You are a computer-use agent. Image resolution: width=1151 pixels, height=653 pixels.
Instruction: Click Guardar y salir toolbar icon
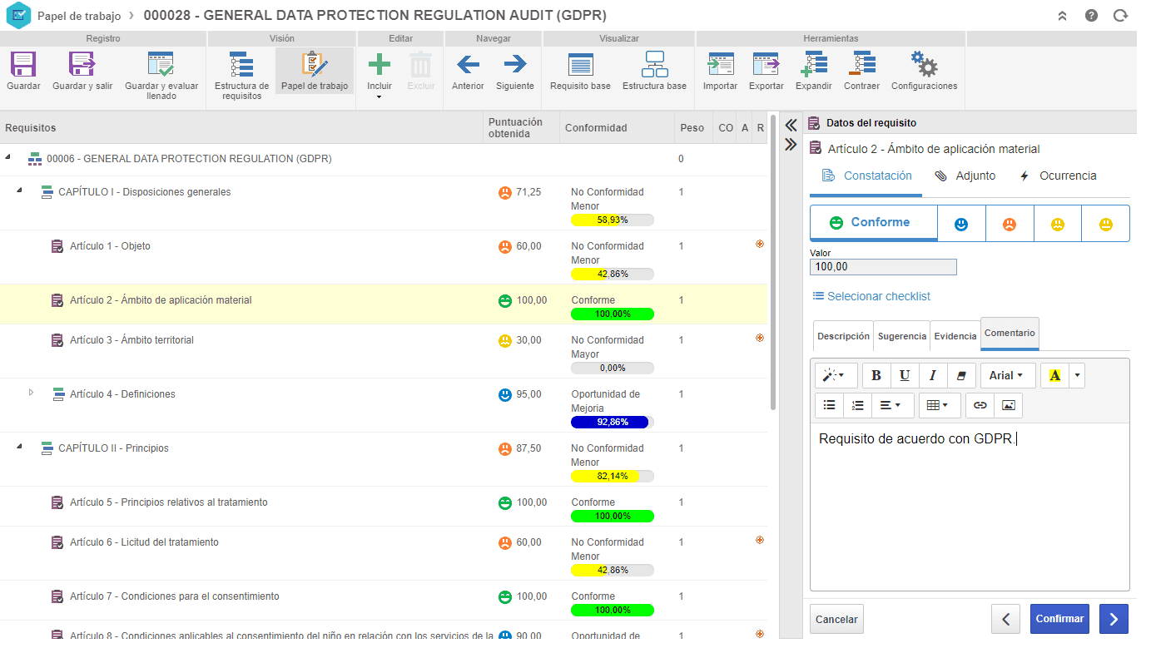(x=82, y=64)
